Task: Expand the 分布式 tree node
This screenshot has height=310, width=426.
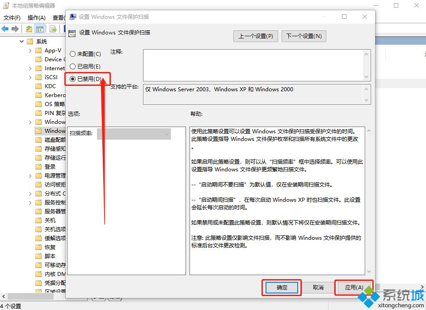Action: [30, 194]
